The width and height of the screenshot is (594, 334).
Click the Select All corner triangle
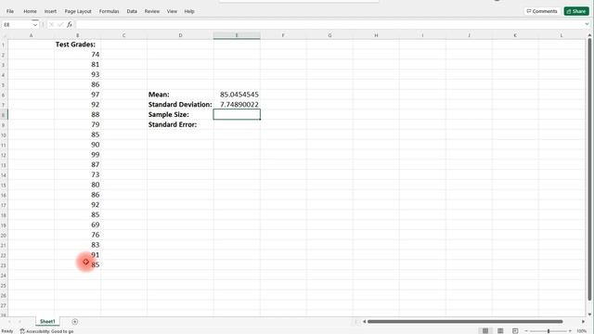pos(4,35)
